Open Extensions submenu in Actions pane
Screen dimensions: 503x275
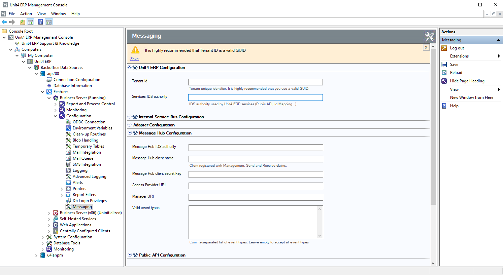(471, 56)
